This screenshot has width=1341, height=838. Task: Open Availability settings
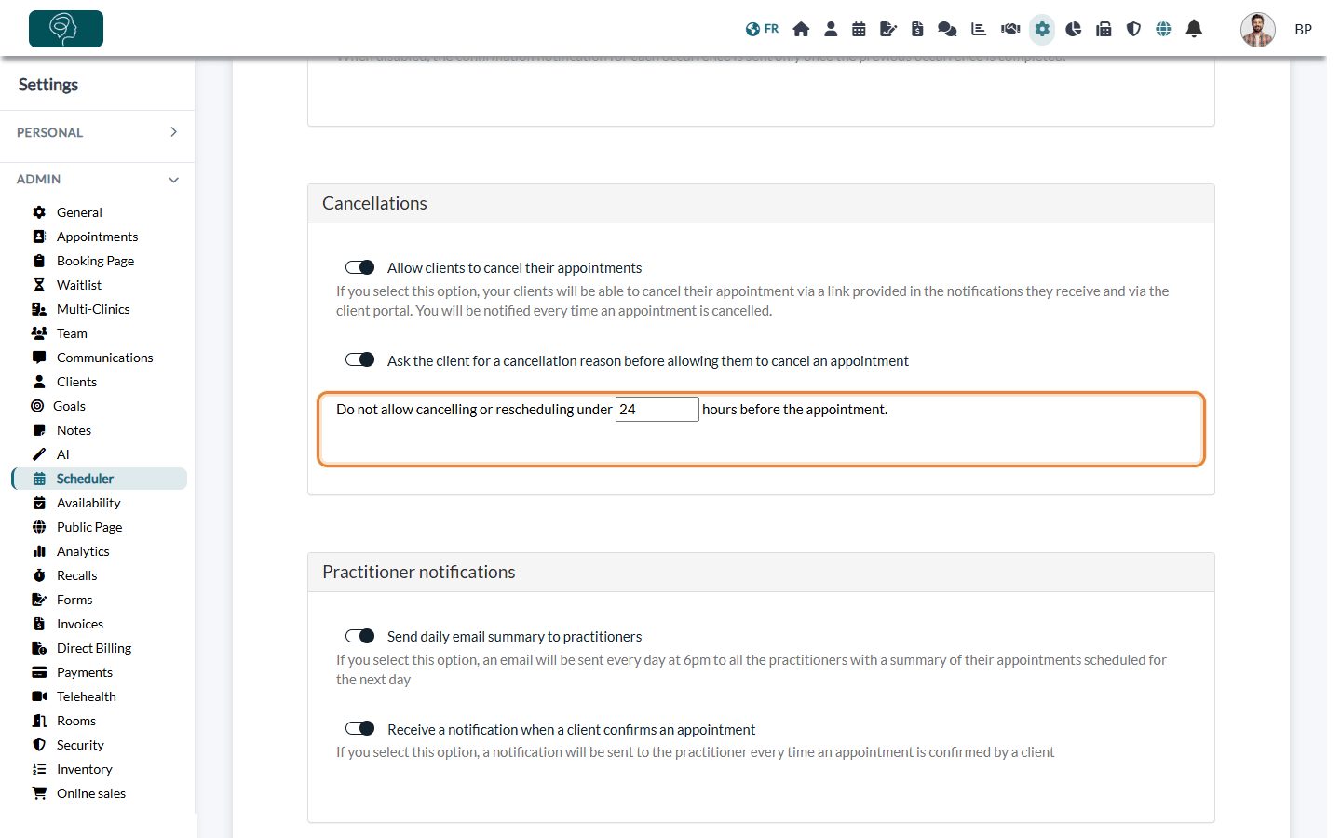[88, 503]
